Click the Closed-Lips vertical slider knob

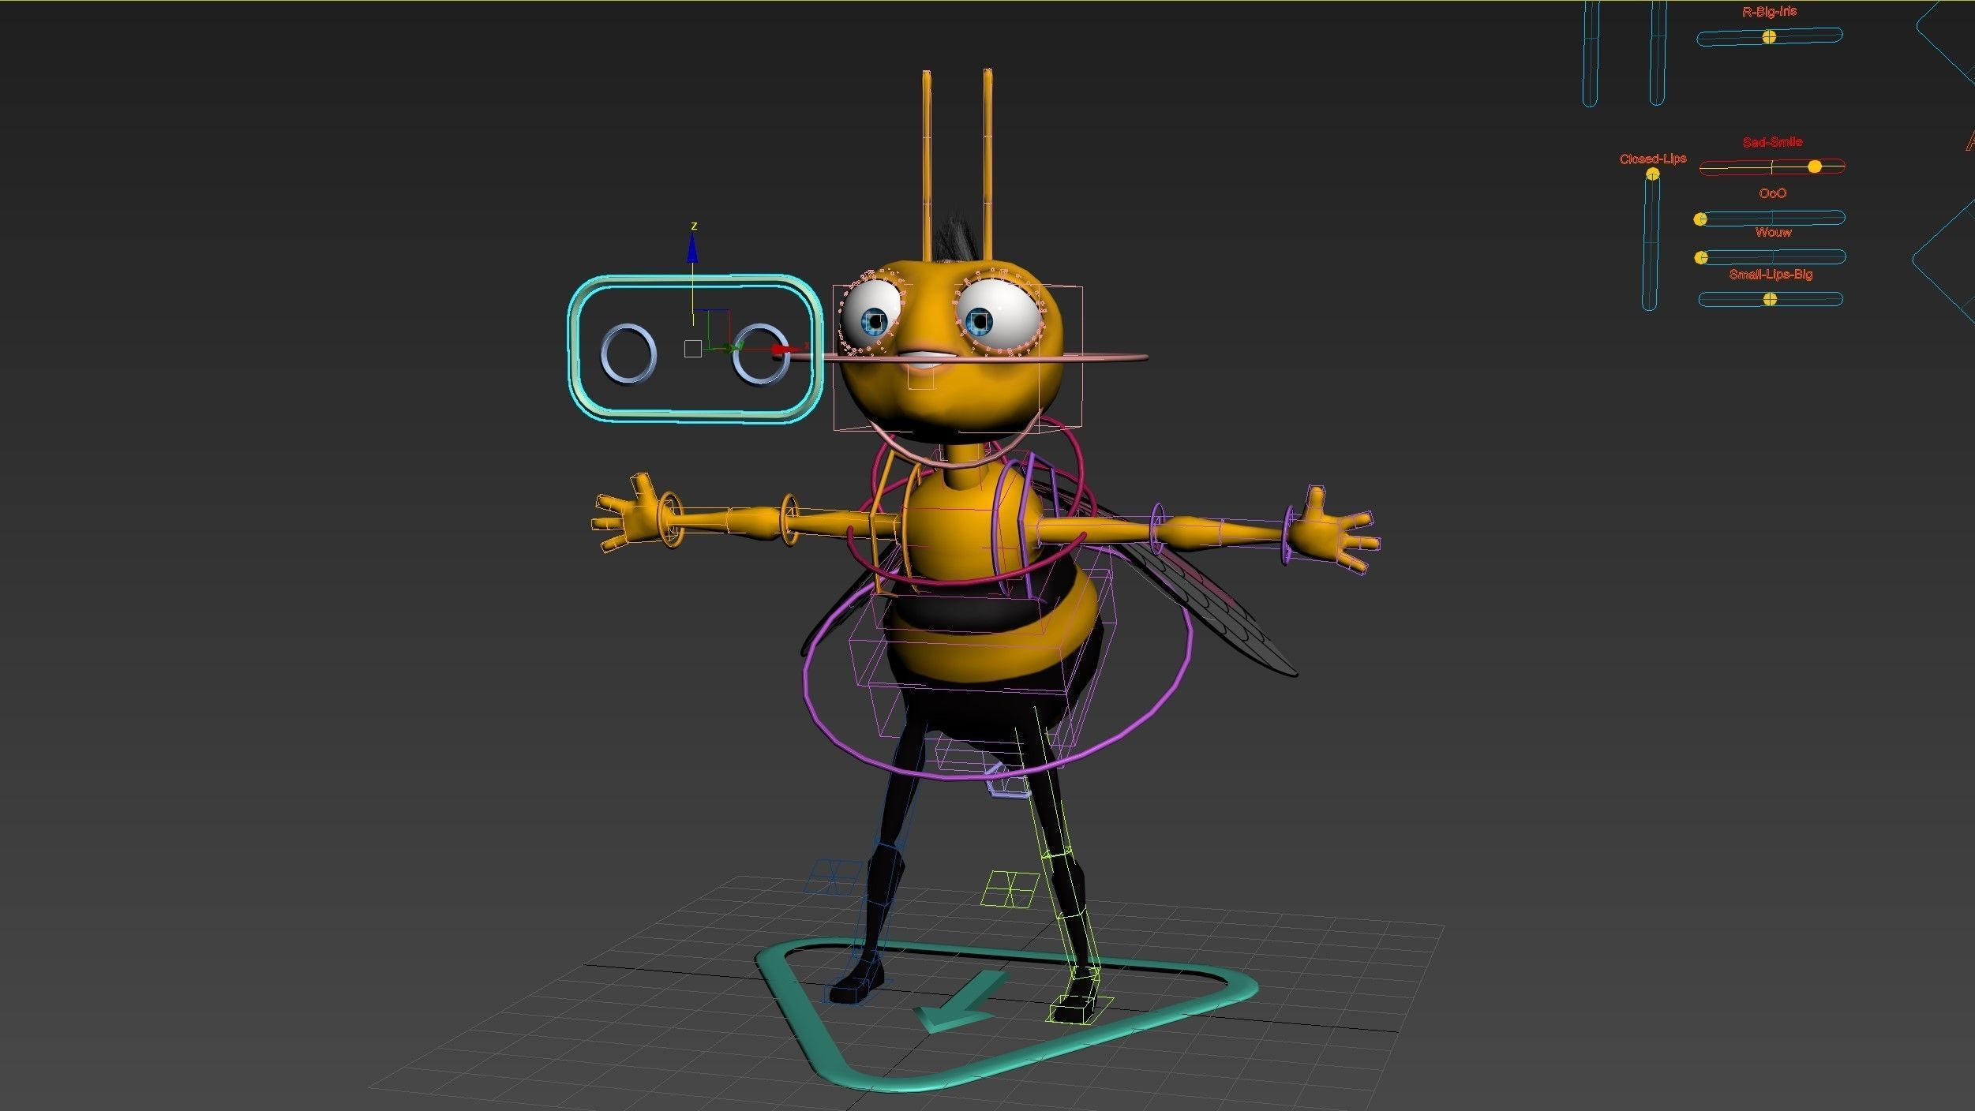(x=1652, y=174)
